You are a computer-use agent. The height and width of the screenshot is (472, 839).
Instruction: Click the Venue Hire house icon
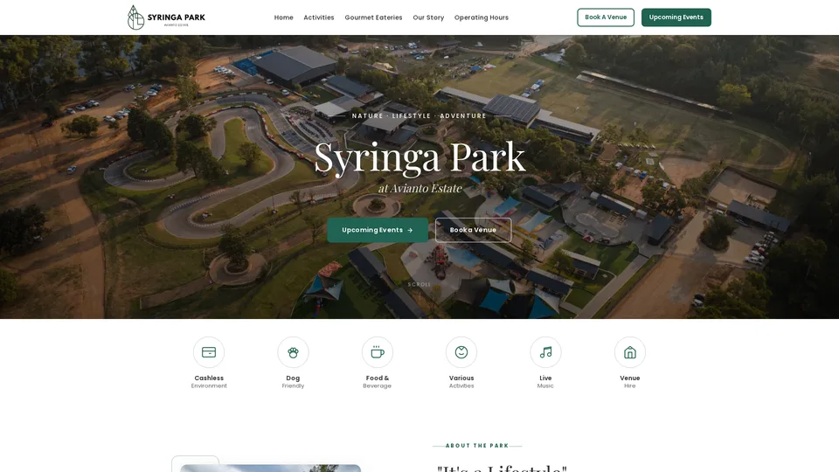point(630,352)
